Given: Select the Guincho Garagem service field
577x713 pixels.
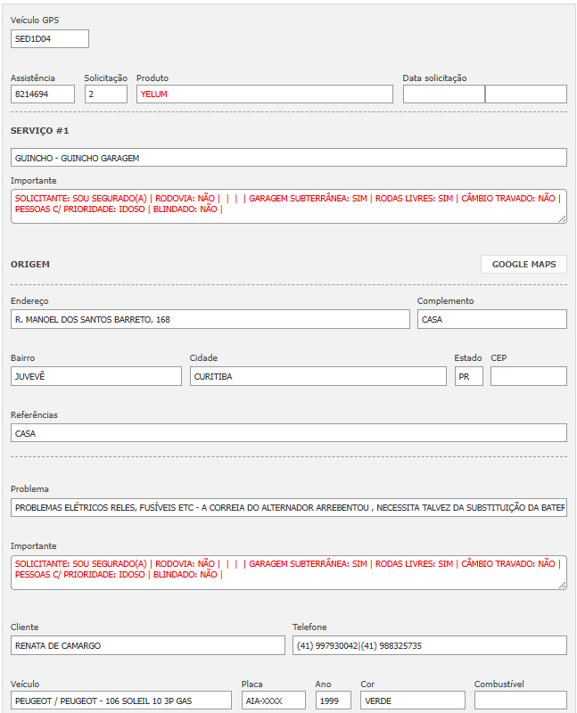Looking at the screenshot, I should pyautogui.click(x=288, y=158).
